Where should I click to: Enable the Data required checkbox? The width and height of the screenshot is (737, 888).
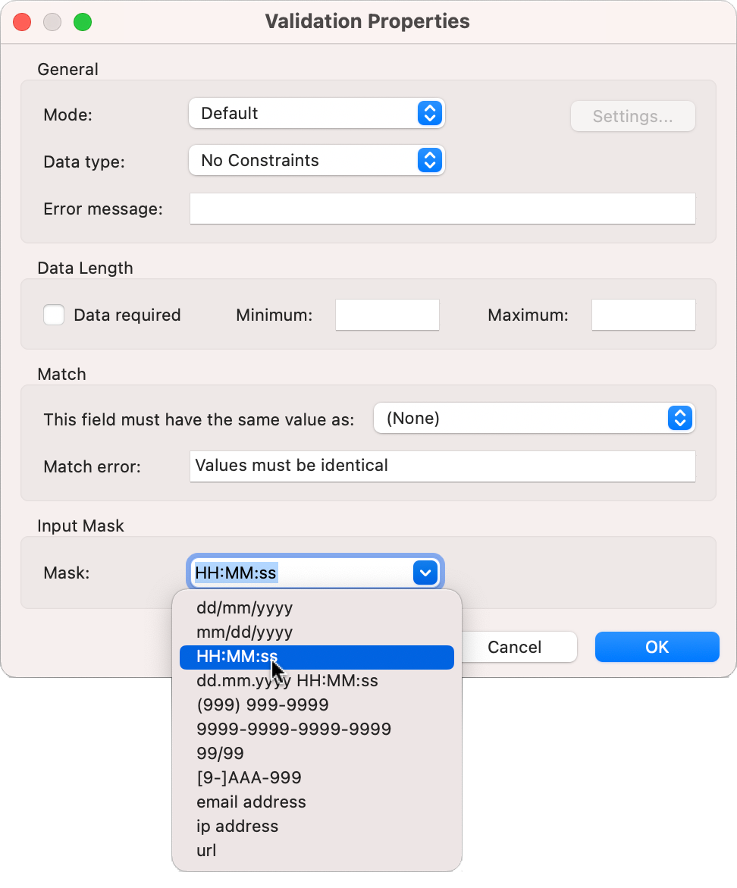tap(54, 315)
